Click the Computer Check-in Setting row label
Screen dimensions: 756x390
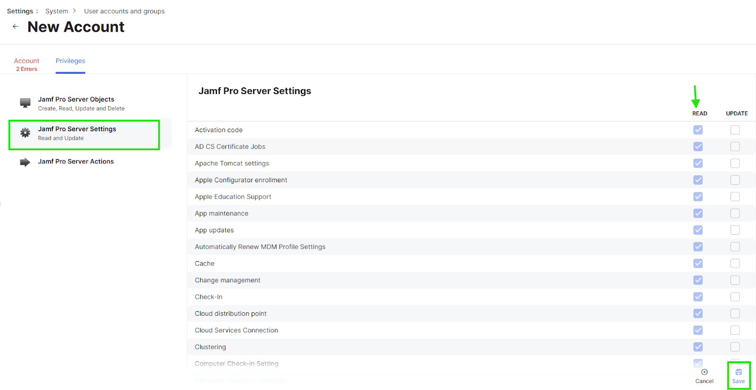tap(237, 364)
